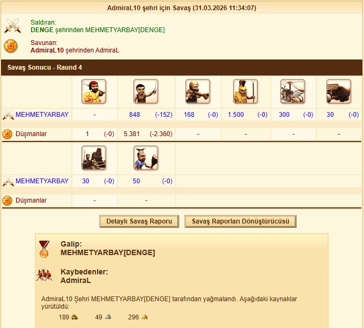Select the gyrocopter unit icon

click(293, 92)
